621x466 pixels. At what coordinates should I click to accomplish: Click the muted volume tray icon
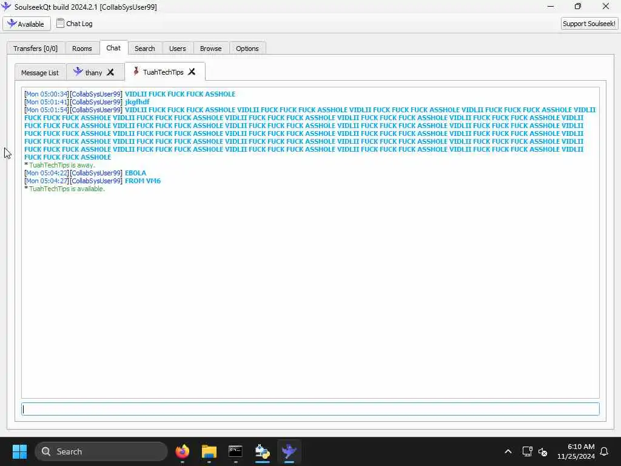543,451
